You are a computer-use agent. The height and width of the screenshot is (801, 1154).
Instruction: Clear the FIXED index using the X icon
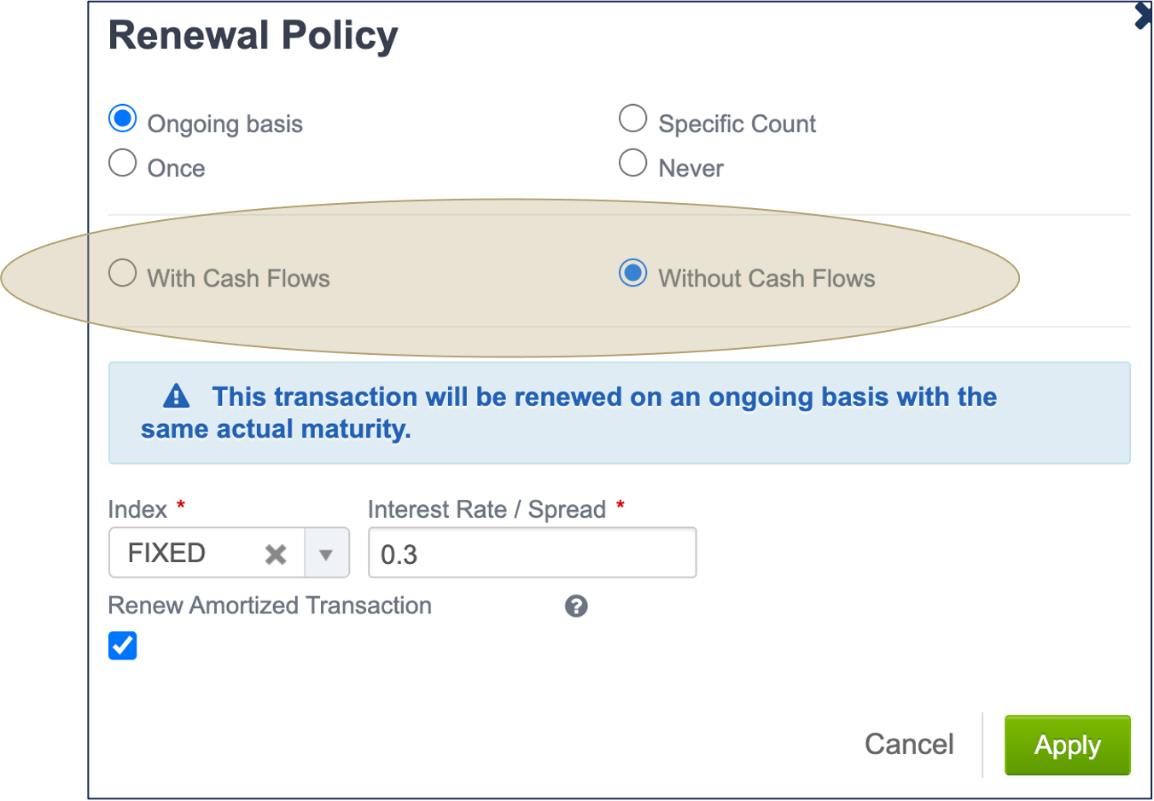pyautogui.click(x=275, y=553)
